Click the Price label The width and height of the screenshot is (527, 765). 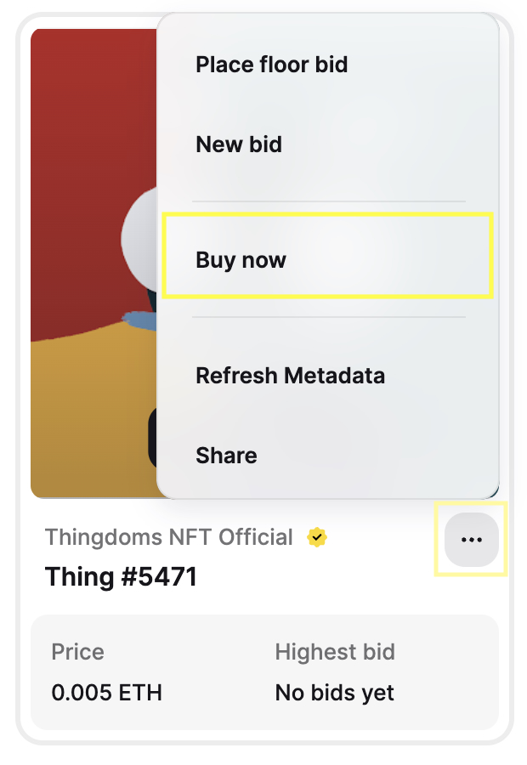pyautogui.click(x=78, y=652)
